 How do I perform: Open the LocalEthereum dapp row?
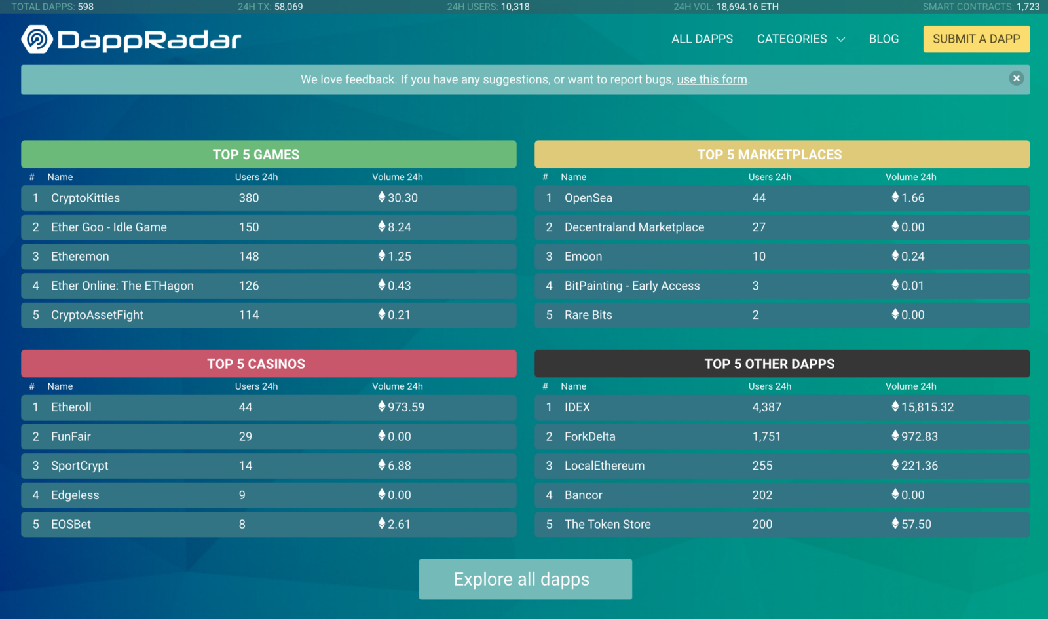(604, 466)
